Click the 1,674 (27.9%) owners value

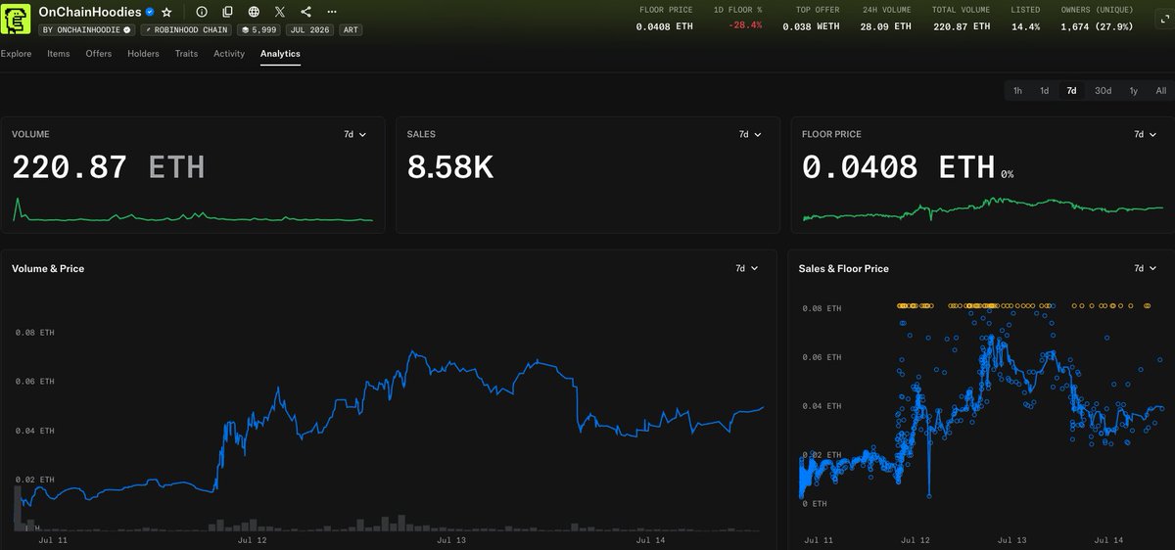(1097, 26)
